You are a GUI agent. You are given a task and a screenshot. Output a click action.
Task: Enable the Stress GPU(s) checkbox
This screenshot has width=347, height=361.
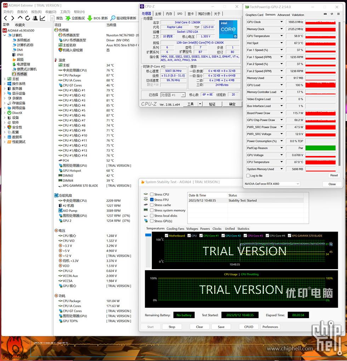[x=152, y=221]
